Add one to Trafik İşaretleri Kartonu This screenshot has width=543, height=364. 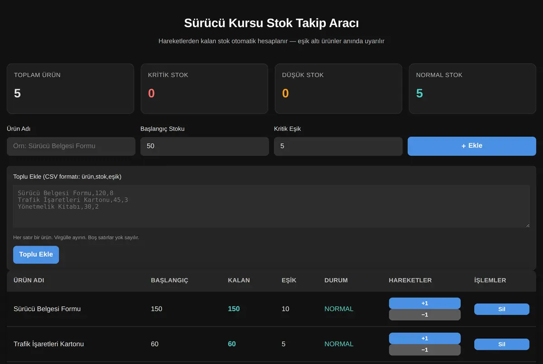click(424, 338)
